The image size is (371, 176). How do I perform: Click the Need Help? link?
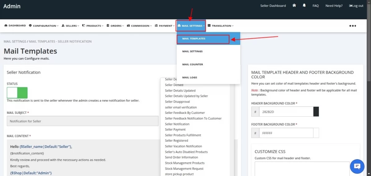(334, 6)
